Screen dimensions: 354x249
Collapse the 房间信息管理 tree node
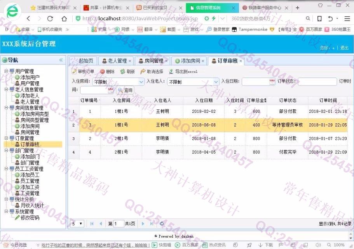pos(6,108)
